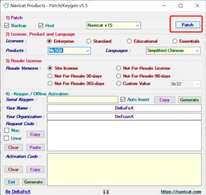Viewport: 206px width, 195px height.
Task: Select the Enterprise license radio
Action: [49, 41]
